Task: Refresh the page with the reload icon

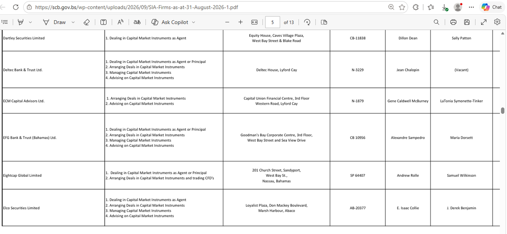Action: pyautogui.click(x=16, y=7)
